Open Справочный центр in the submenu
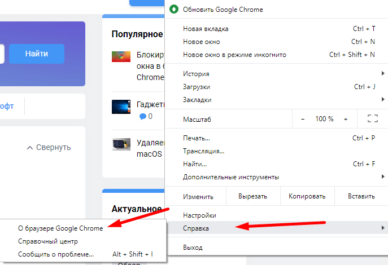The width and height of the screenshot is (388, 265). pyautogui.click(x=83, y=241)
